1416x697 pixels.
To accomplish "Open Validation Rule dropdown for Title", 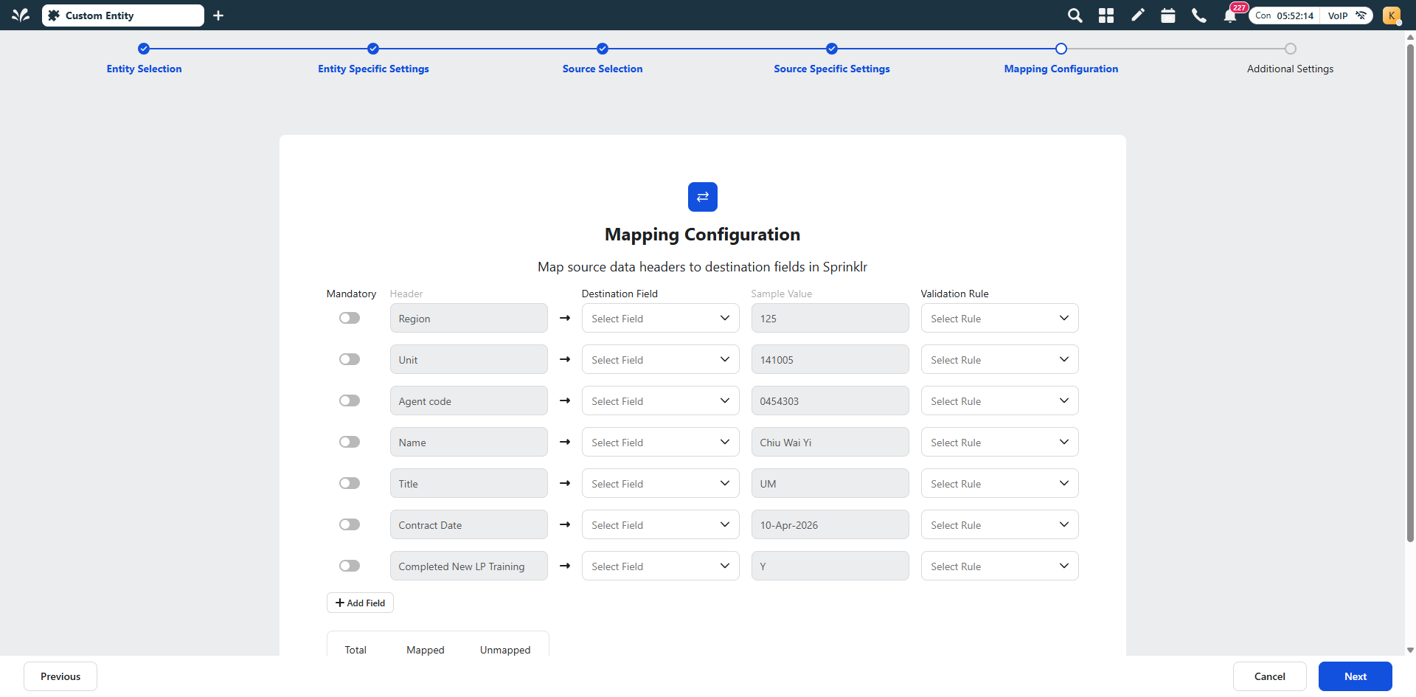I will pos(1000,483).
